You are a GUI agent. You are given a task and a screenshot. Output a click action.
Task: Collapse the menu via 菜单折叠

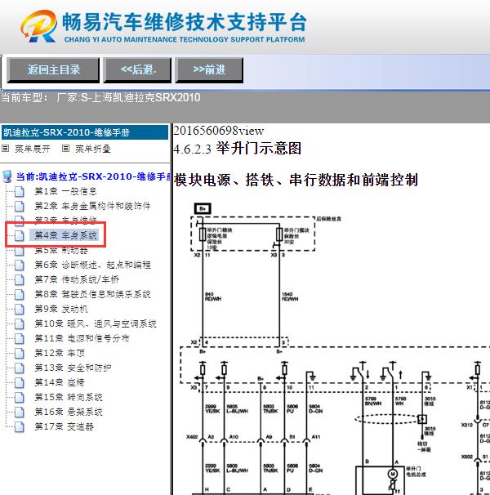93,149
